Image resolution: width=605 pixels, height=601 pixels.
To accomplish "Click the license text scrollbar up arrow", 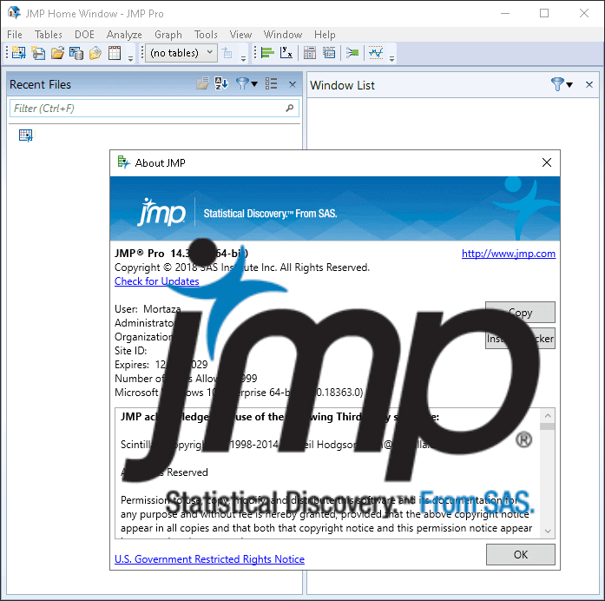I will coord(548,415).
